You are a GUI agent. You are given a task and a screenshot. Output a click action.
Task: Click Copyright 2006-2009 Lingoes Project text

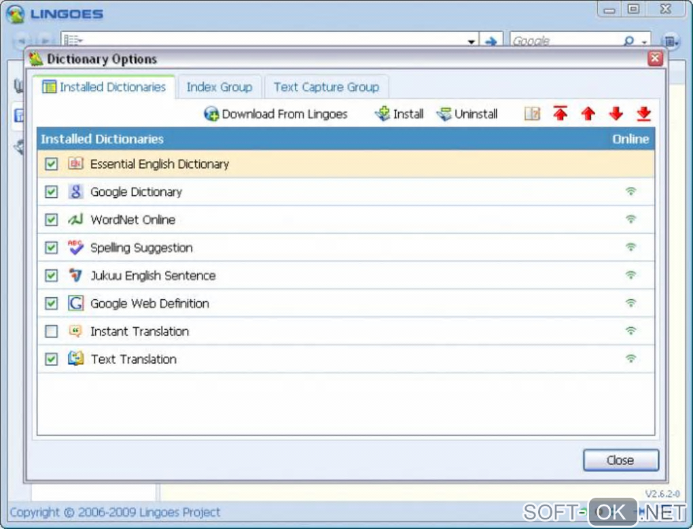[x=115, y=512]
